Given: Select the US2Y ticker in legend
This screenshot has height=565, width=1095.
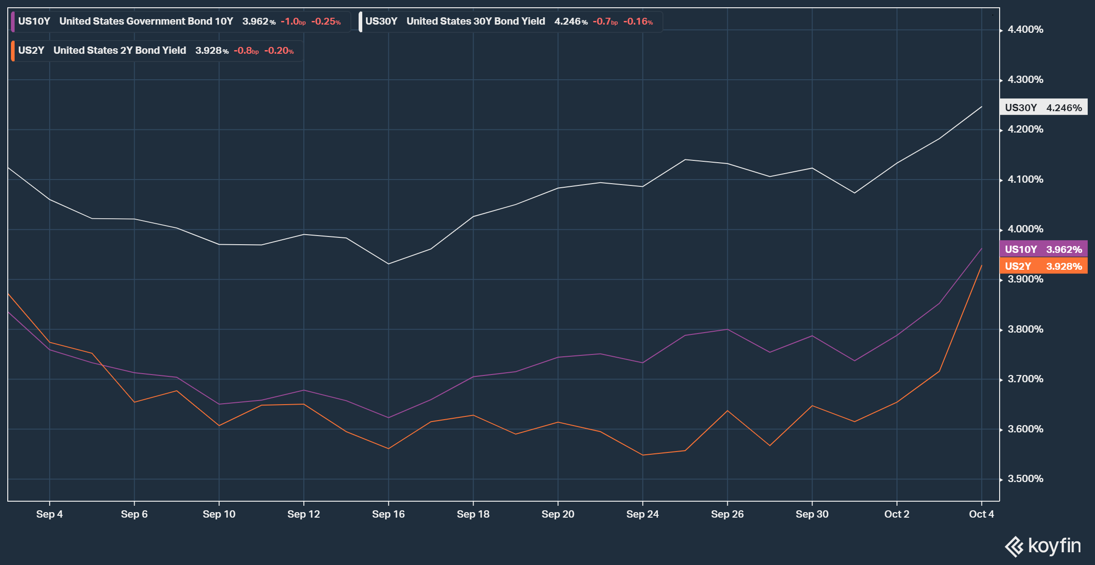Looking at the screenshot, I should 31,51.
